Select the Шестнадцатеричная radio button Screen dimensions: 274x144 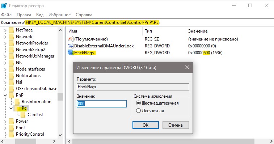point(138,103)
